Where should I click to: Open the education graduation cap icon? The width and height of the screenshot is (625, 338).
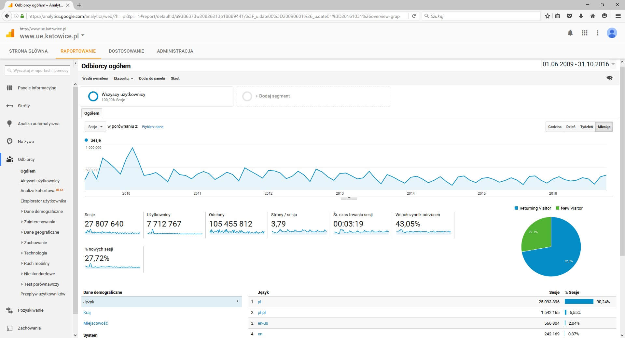[609, 78]
